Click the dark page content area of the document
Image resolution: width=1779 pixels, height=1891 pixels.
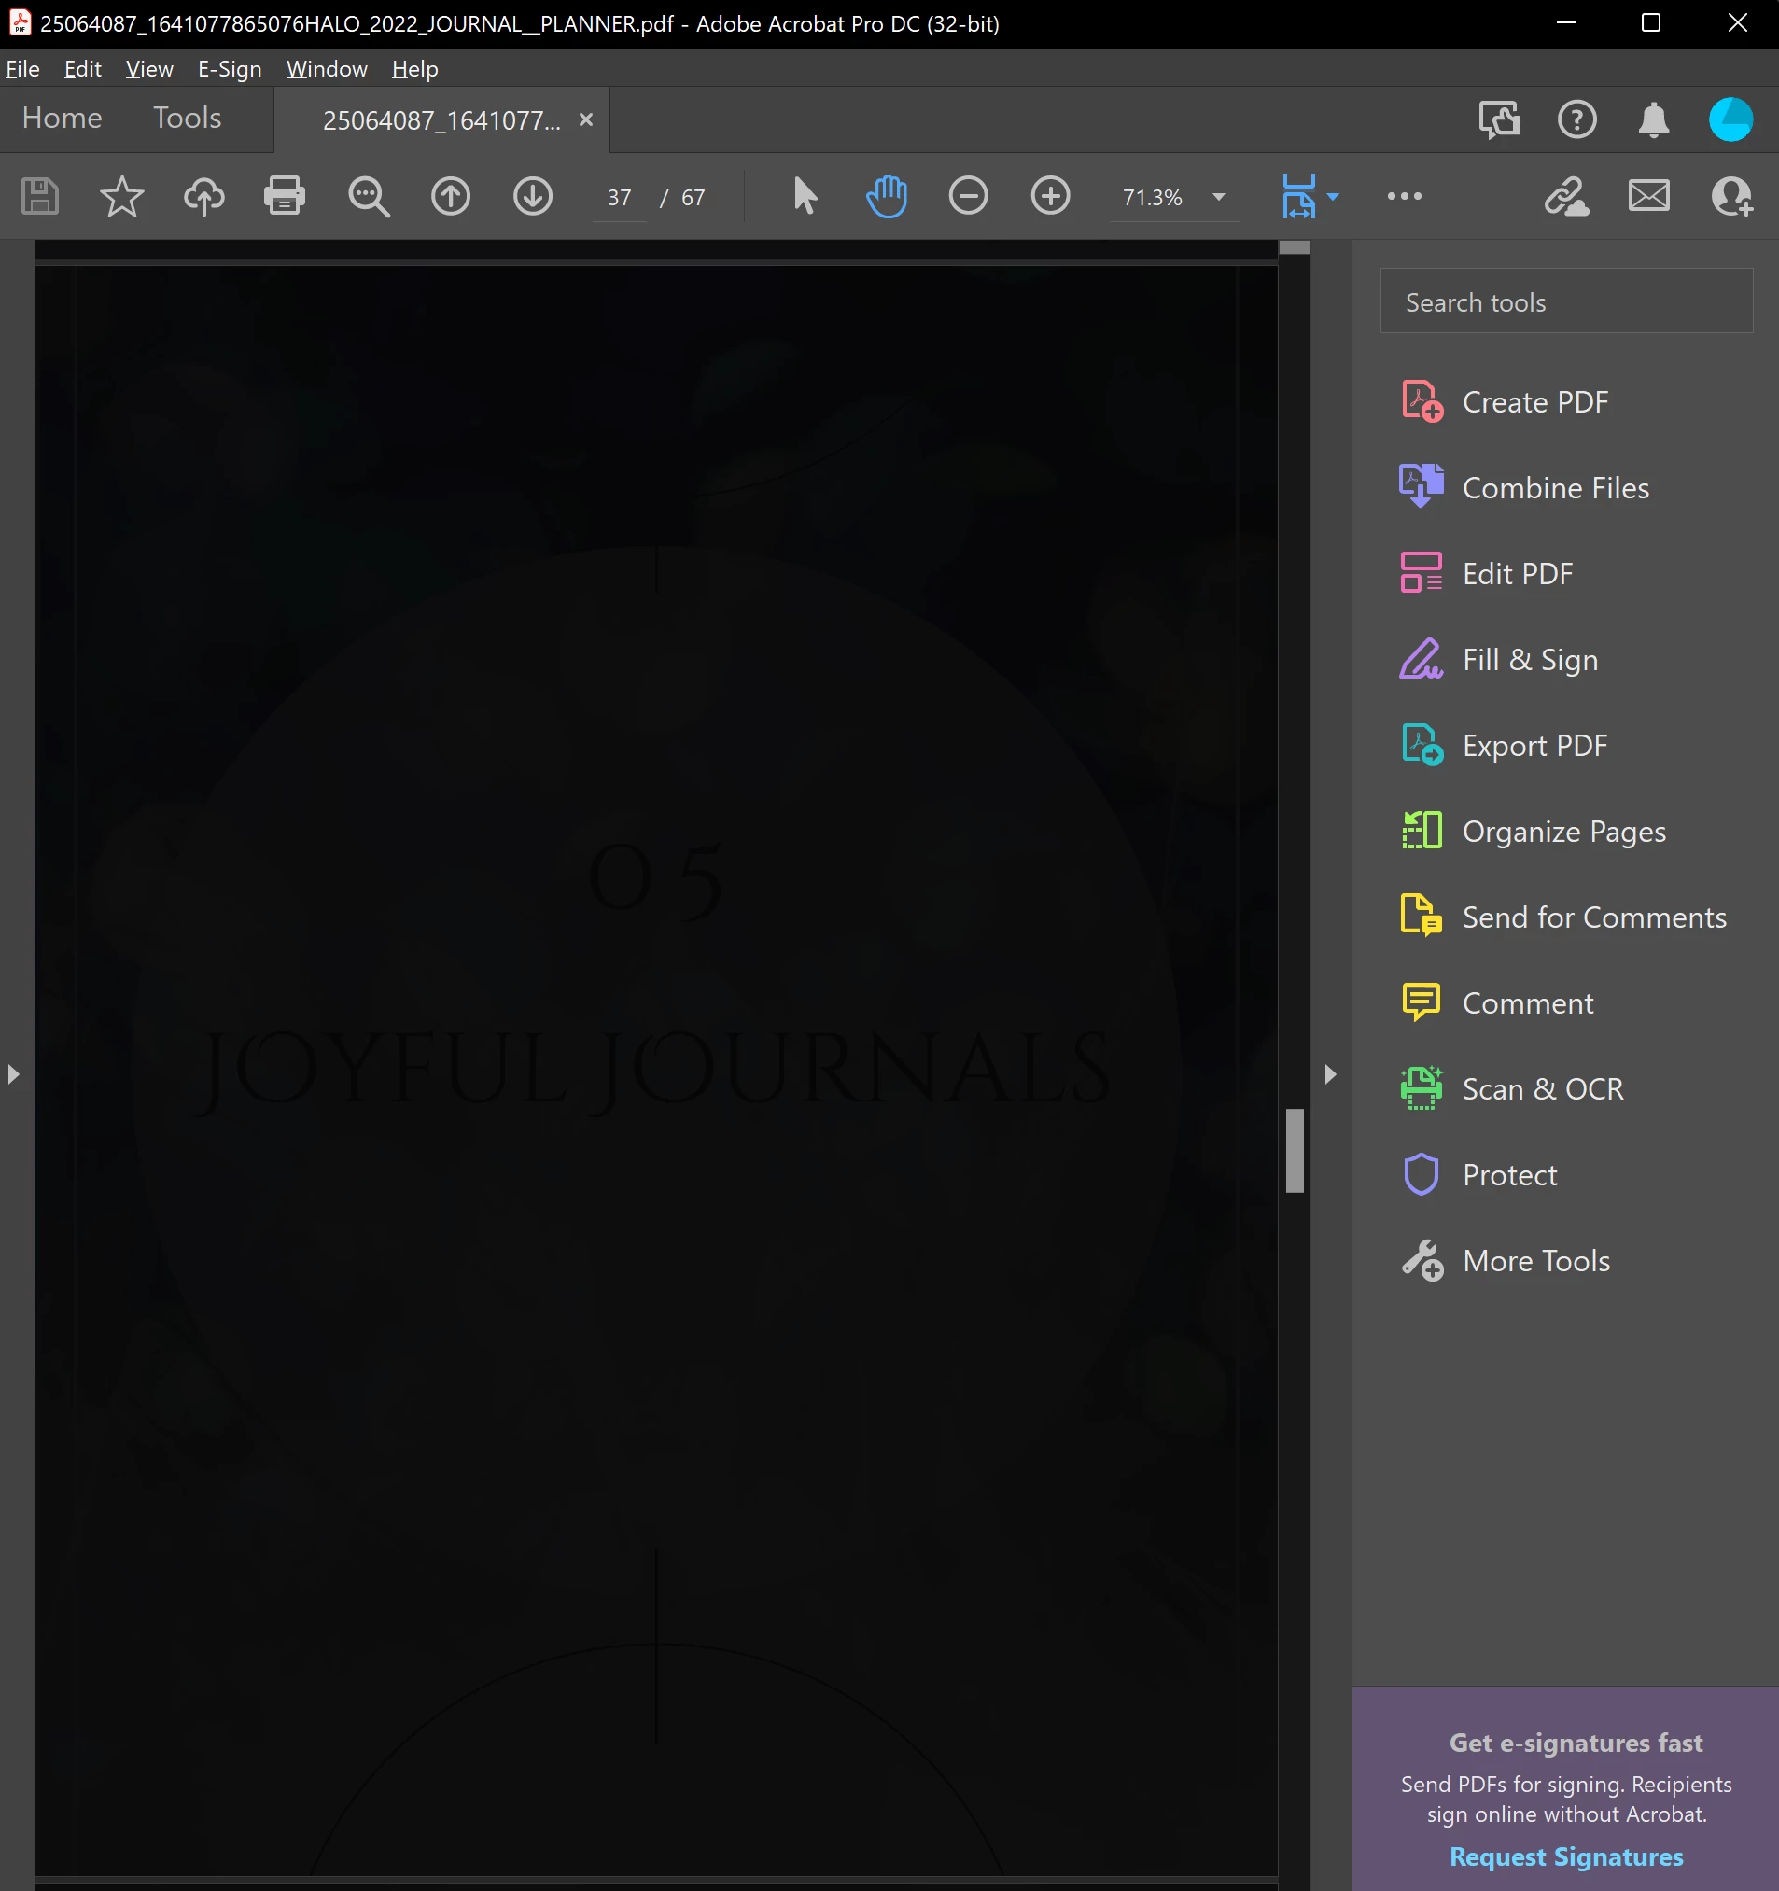click(x=655, y=1071)
